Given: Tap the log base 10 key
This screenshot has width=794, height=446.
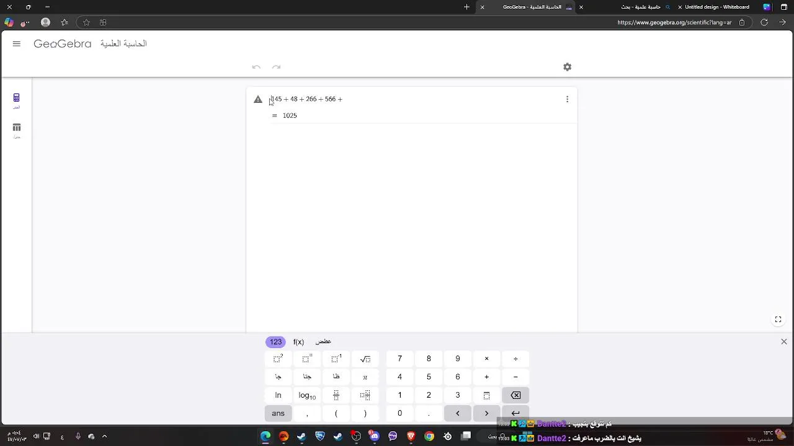Looking at the screenshot, I should point(307,395).
